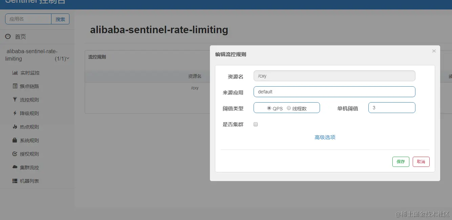Image resolution: width=452 pixels, height=220 pixels.
Task: Click the 单机阈值 field containing 3
Action: (392, 108)
